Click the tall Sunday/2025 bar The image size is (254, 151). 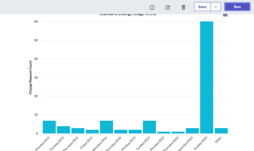point(207,77)
